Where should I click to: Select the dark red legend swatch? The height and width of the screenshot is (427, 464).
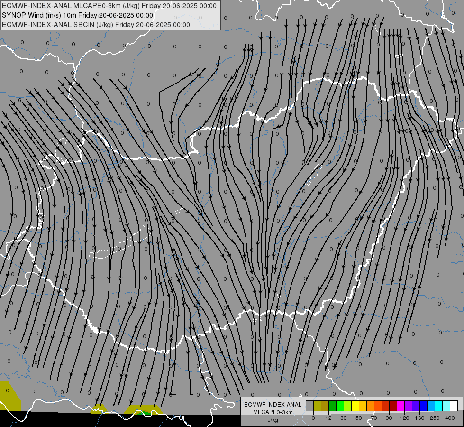click(393, 406)
